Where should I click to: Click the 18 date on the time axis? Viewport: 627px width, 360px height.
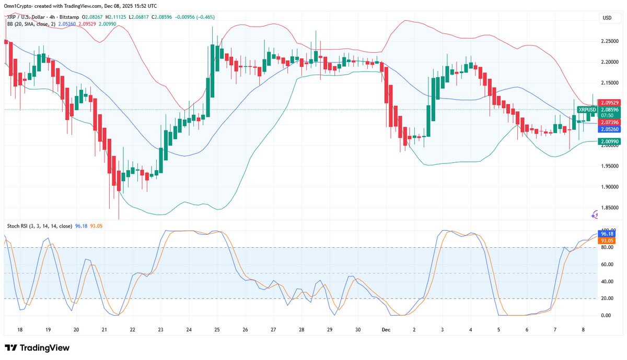(x=20, y=330)
